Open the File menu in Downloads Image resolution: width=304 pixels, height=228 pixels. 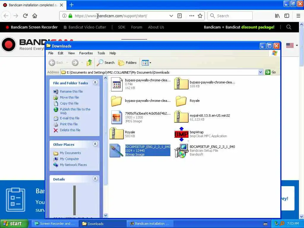pyautogui.click(x=51, y=53)
